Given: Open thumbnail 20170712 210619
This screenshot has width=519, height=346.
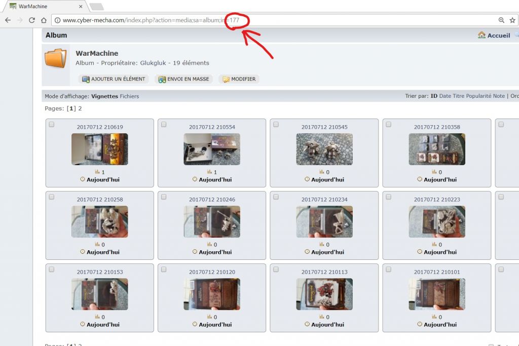Looking at the screenshot, I should coord(100,149).
